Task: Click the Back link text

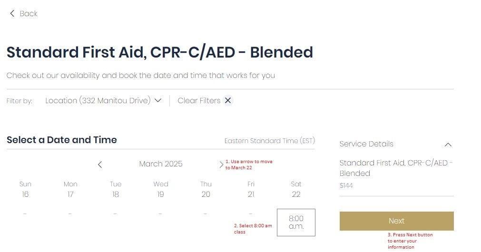Action: (x=29, y=13)
